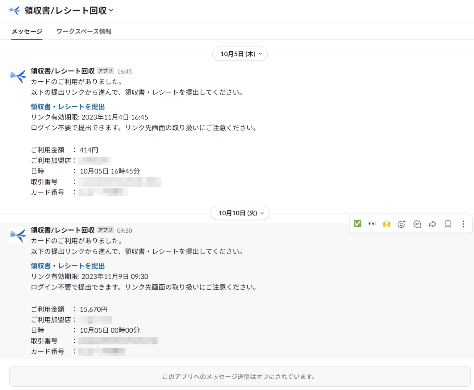Forward the message with the share arrow
This screenshot has height=390, width=474.
432,224
